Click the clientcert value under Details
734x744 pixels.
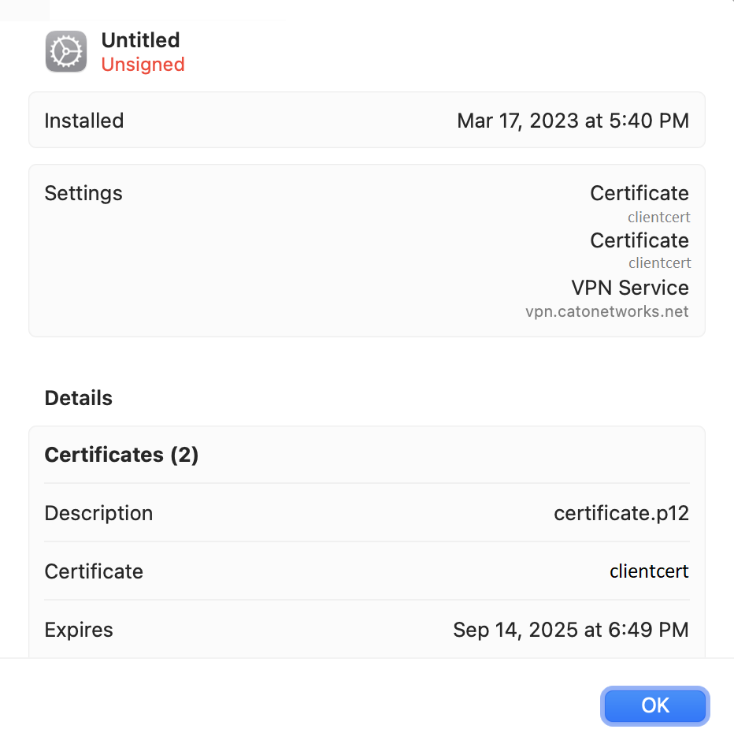click(648, 571)
